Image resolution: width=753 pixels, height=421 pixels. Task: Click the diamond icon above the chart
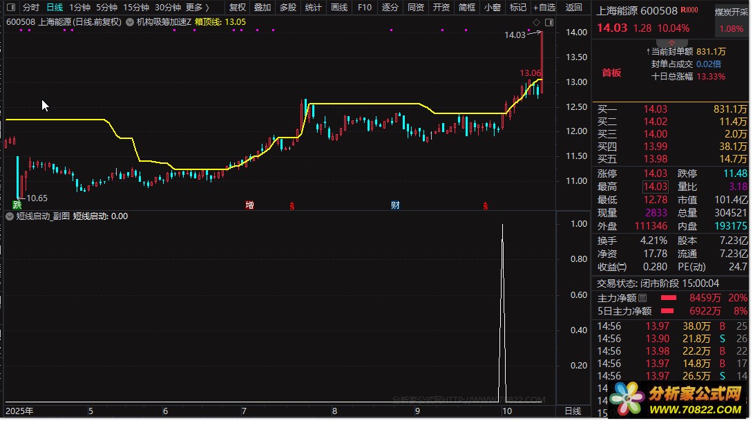point(537,22)
